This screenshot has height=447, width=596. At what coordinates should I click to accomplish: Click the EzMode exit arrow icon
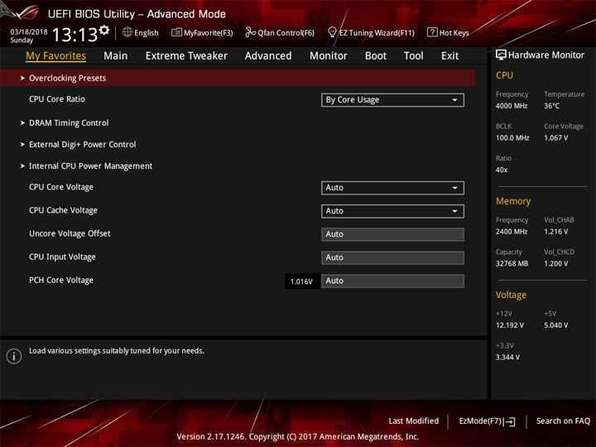point(509,421)
